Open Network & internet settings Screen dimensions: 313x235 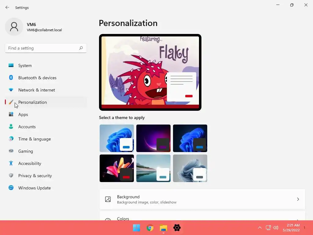coord(46,90)
